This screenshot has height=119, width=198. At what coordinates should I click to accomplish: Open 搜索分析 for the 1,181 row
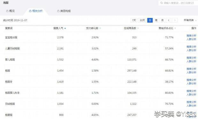pos(191,91)
